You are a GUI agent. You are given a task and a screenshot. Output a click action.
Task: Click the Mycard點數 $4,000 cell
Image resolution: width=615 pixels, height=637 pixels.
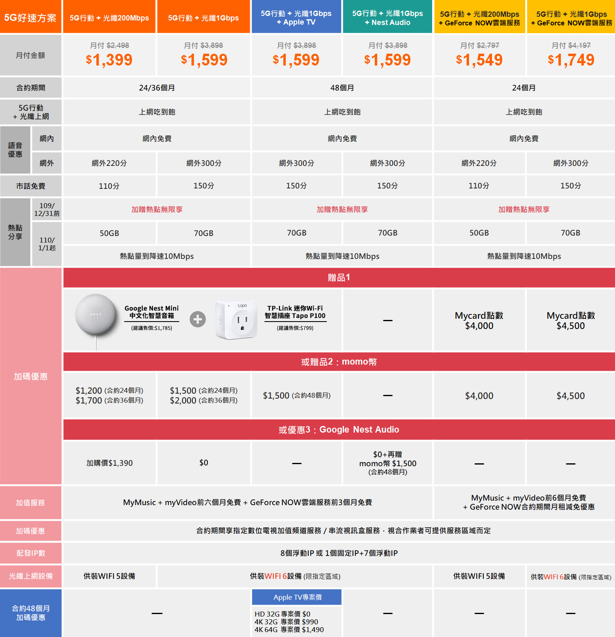pyautogui.click(x=479, y=320)
